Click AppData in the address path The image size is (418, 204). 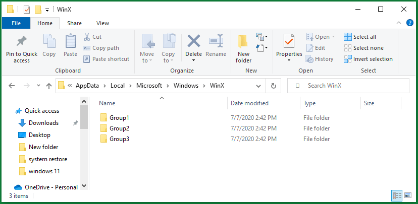pyautogui.click(x=87, y=86)
